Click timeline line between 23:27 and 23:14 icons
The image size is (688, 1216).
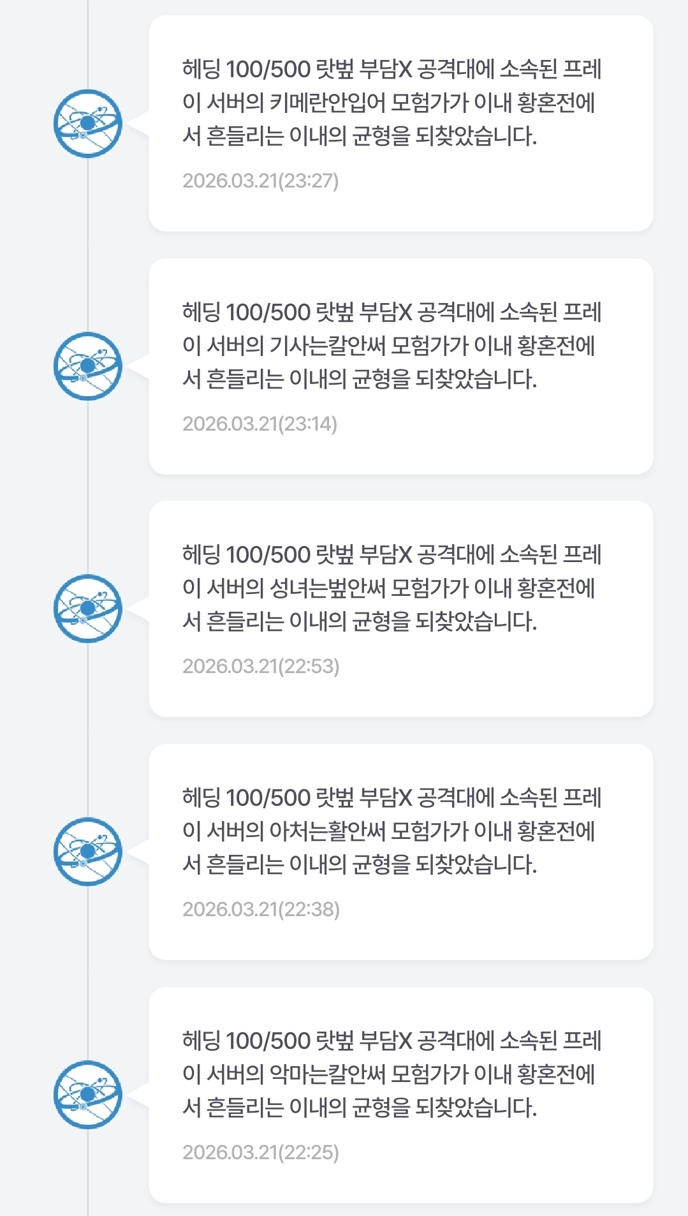point(88,245)
